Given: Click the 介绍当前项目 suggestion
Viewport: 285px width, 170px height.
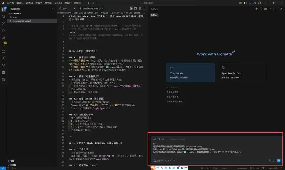Looking at the screenshot, I should pyautogui.click(x=173, y=92).
